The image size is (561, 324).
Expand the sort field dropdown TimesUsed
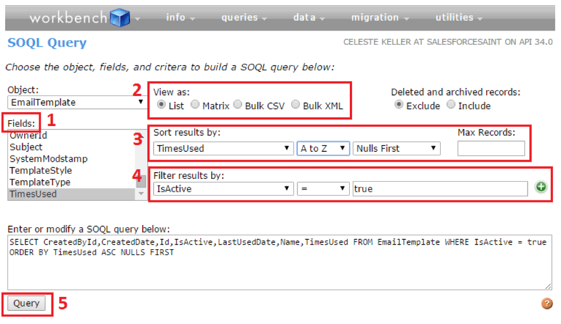tap(223, 148)
